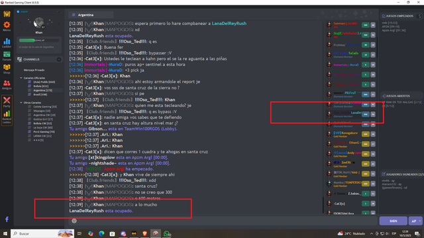Click the chat scrollbar

pos(323,205)
